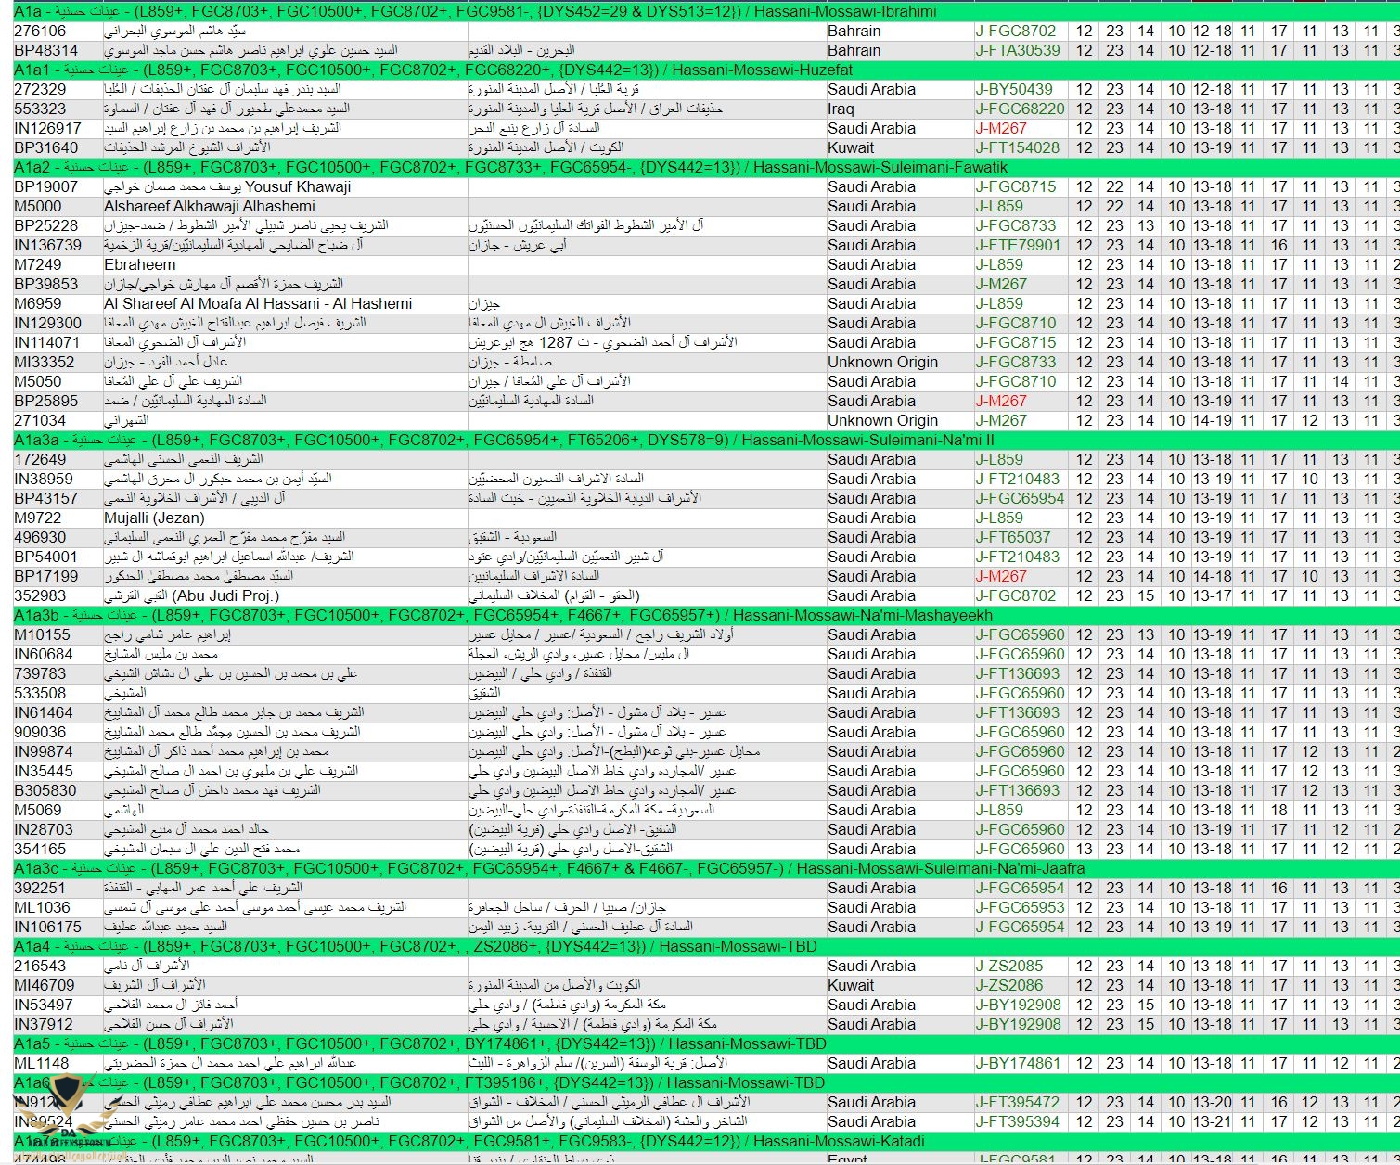1400x1165 pixels.
Task: Select J-FT210483 in row IN38959
Action: pyautogui.click(x=1017, y=480)
